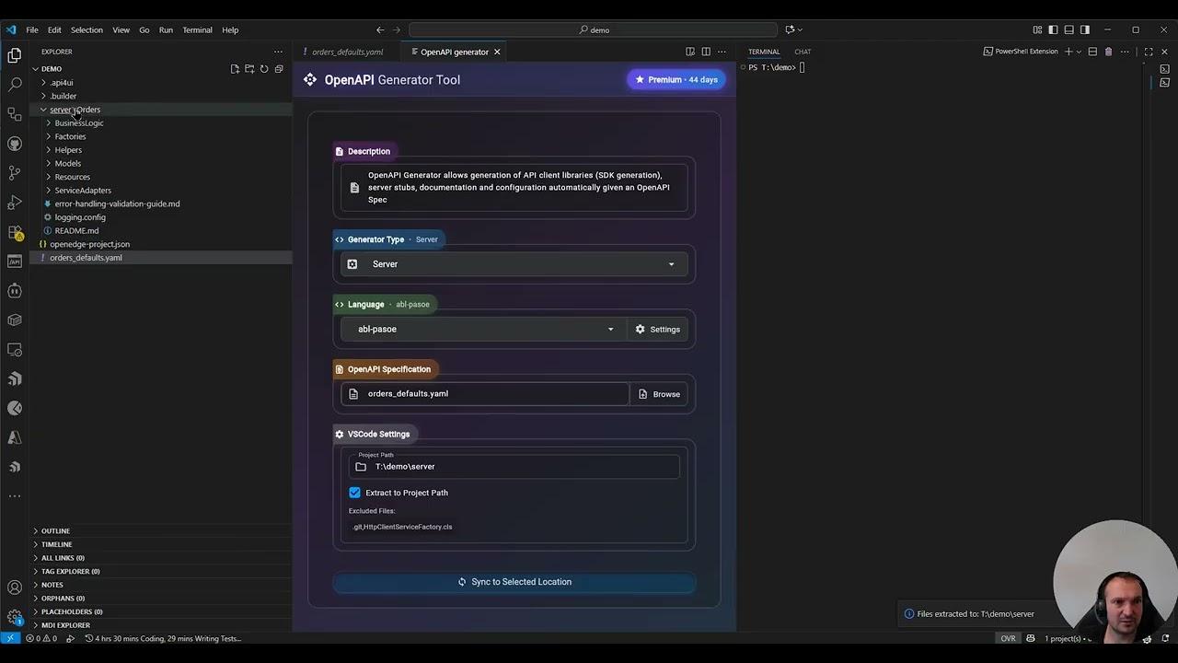
Task: Uncheck Extract to Project Path checkbox
Action: coord(355,493)
